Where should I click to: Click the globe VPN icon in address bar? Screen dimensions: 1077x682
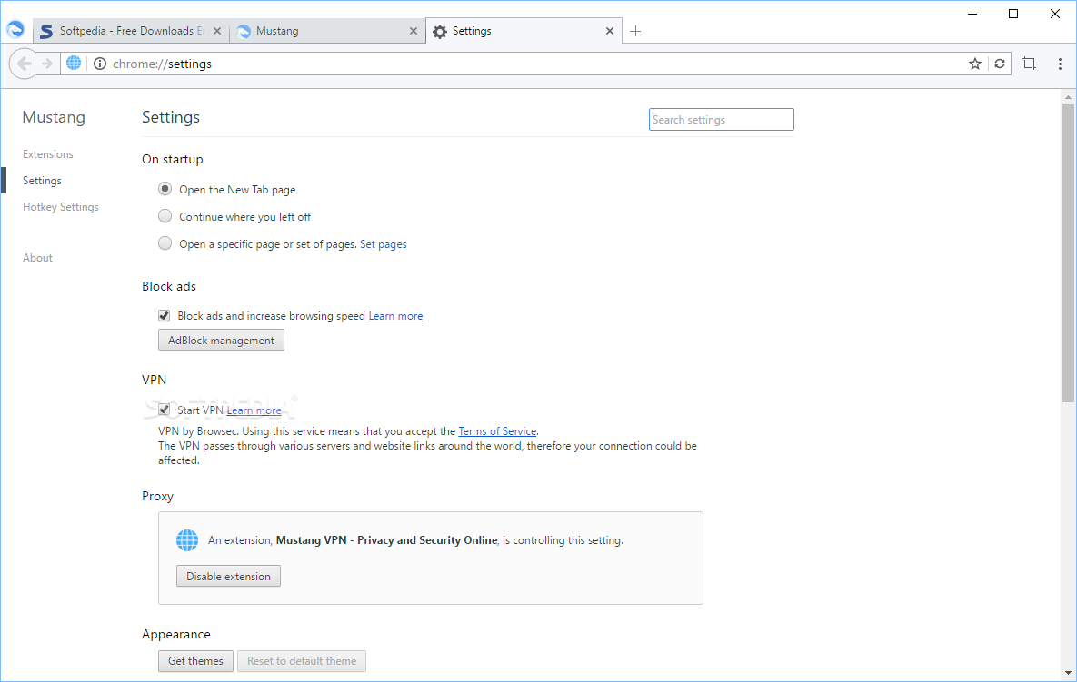pos(74,64)
